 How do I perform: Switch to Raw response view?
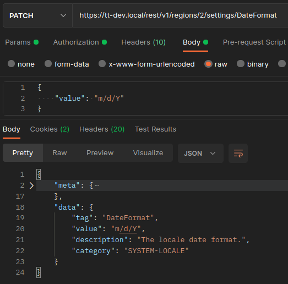[59, 153]
